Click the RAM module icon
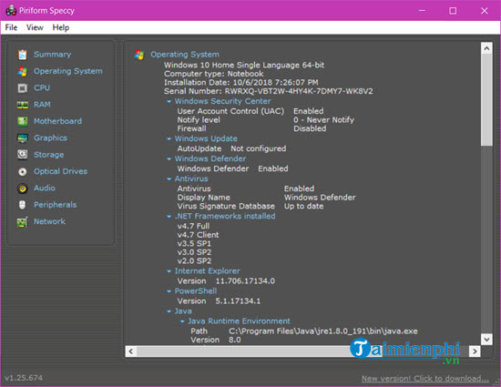 [23, 105]
